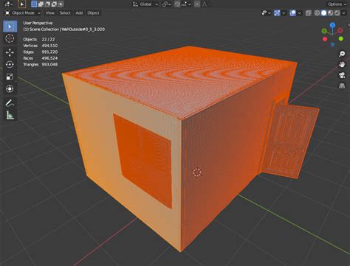
Task: Open the Add menu
Action: point(79,13)
